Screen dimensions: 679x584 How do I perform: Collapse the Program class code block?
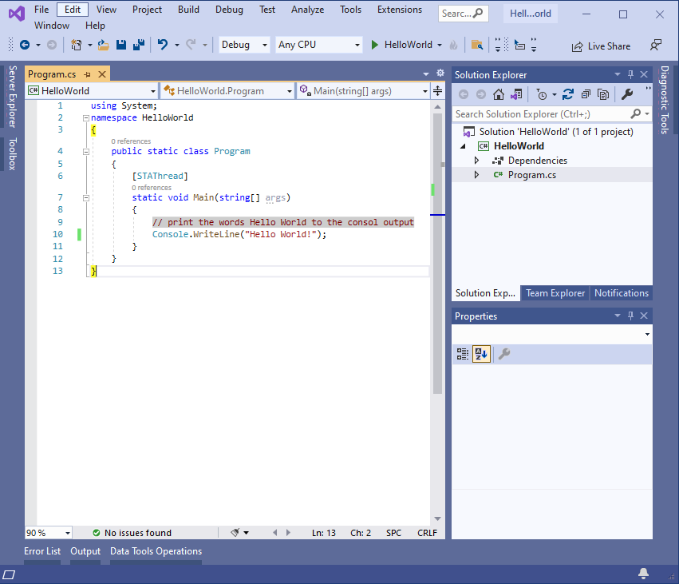point(85,151)
